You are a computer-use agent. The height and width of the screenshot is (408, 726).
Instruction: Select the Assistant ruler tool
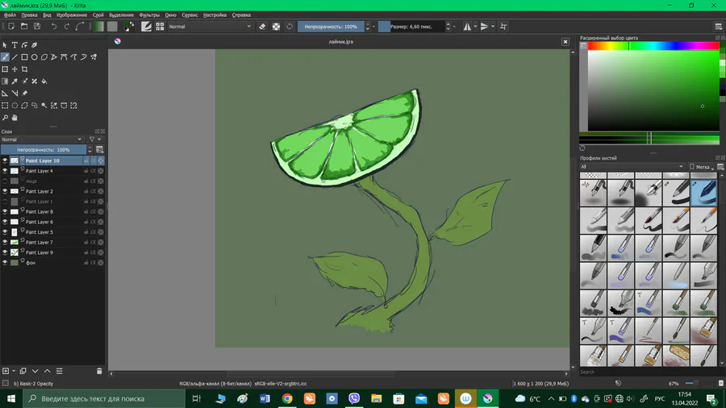pos(5,93)
